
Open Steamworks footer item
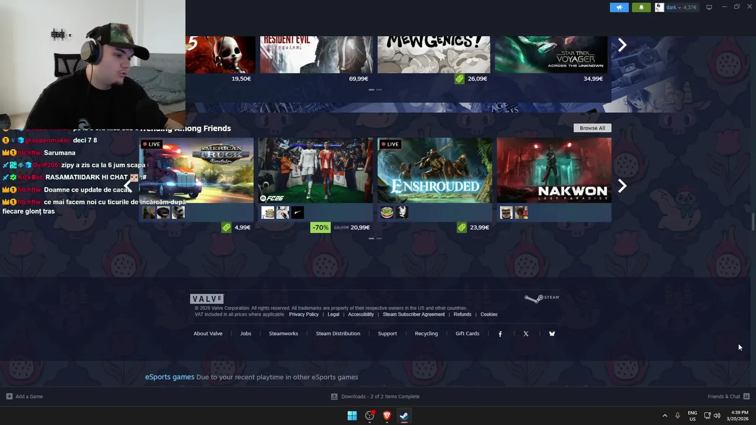pos(283,334)
